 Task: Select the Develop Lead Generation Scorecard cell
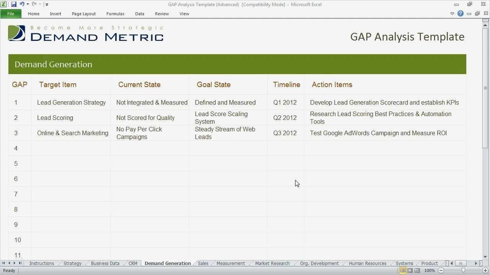tap(384, 102)
